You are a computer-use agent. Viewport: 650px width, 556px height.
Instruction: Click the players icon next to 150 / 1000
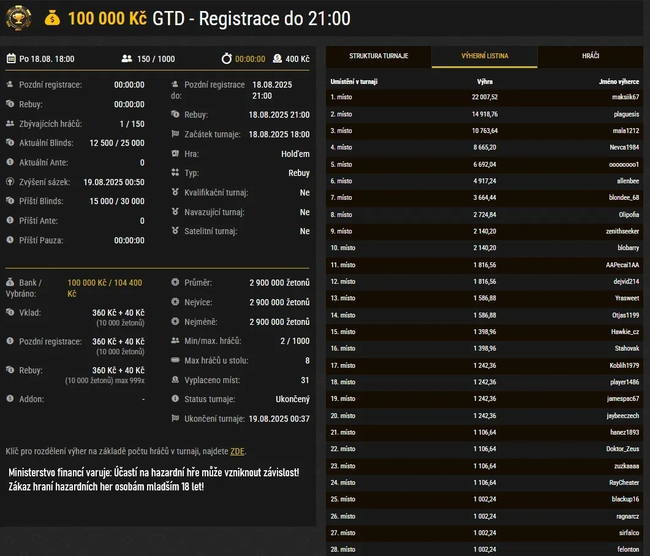click(x=127, y=59)
